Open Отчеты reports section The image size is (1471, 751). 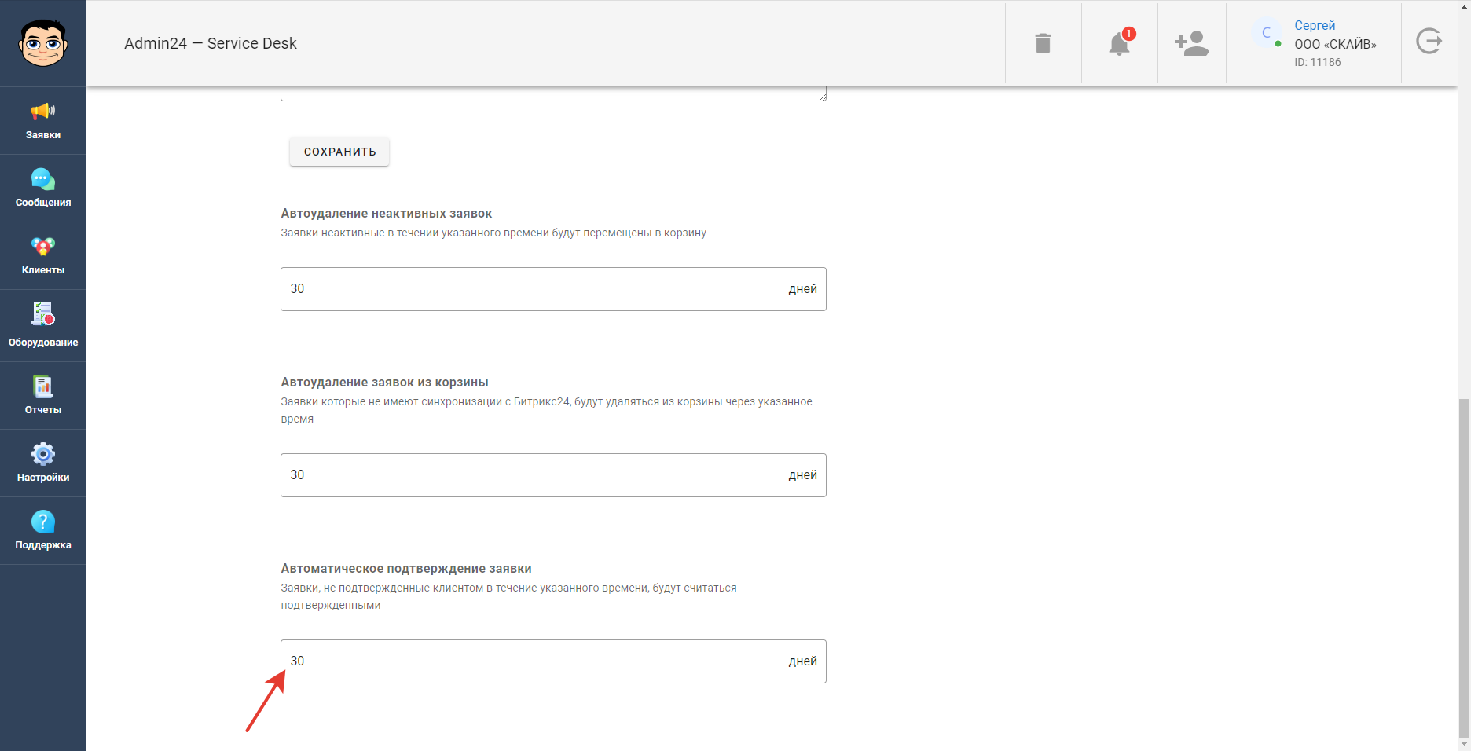[x=43, y=396]
